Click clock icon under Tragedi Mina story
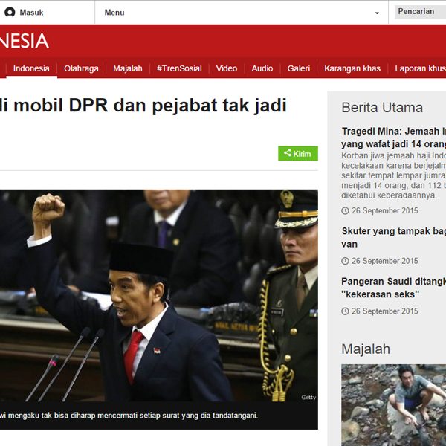Image resolution: width=446 pixels, height=446 pixels. pyautogui.click(x=345, y=211)
